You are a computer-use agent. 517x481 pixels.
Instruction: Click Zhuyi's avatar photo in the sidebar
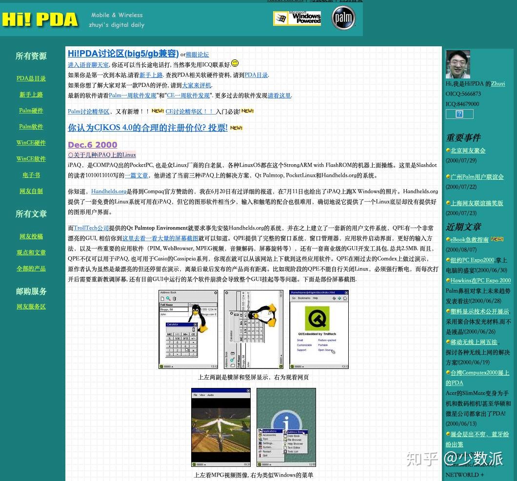(458, 64)
